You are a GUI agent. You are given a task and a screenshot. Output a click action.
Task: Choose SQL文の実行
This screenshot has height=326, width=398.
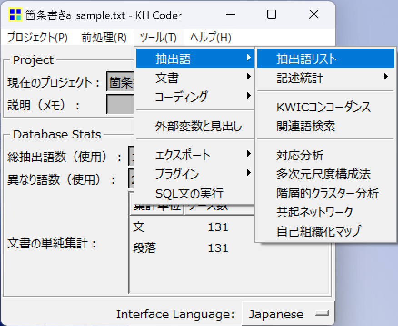[195, 193]
